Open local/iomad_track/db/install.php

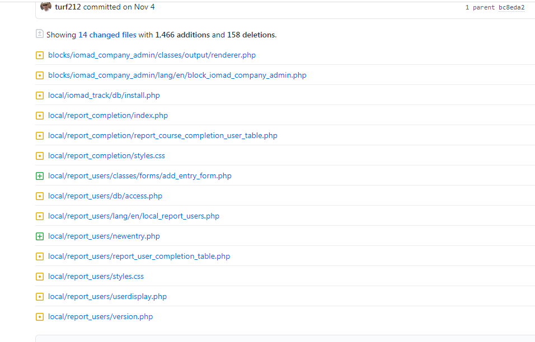click(x=104, y=96)
